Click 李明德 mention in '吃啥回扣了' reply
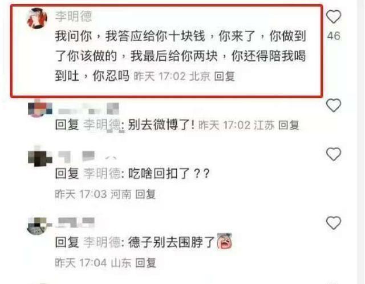The width and height of the screenshot is (365, 284). [102, 174]
